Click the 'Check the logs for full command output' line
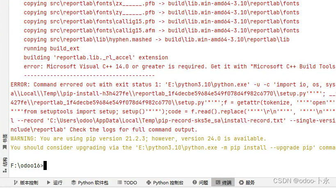336x188 pixels. [104, 129]
